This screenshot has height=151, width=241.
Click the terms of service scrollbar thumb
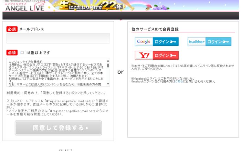108,66
